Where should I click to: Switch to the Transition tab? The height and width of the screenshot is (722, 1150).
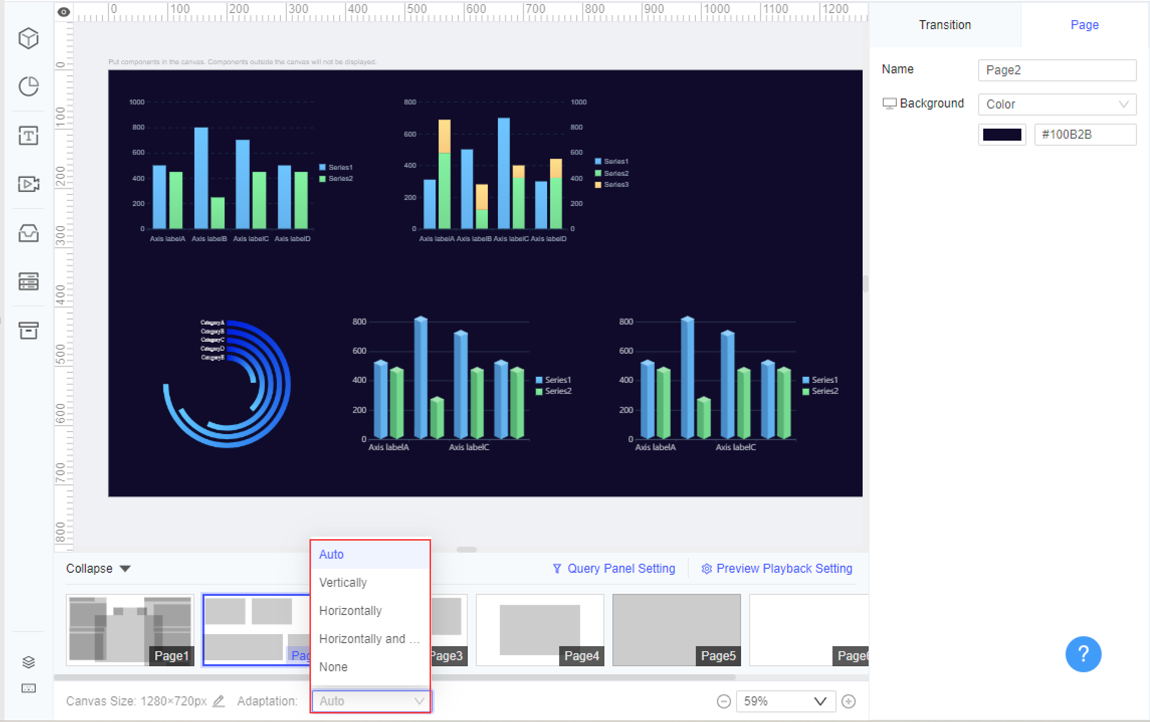pyautogui.click(x=945, y=24)
